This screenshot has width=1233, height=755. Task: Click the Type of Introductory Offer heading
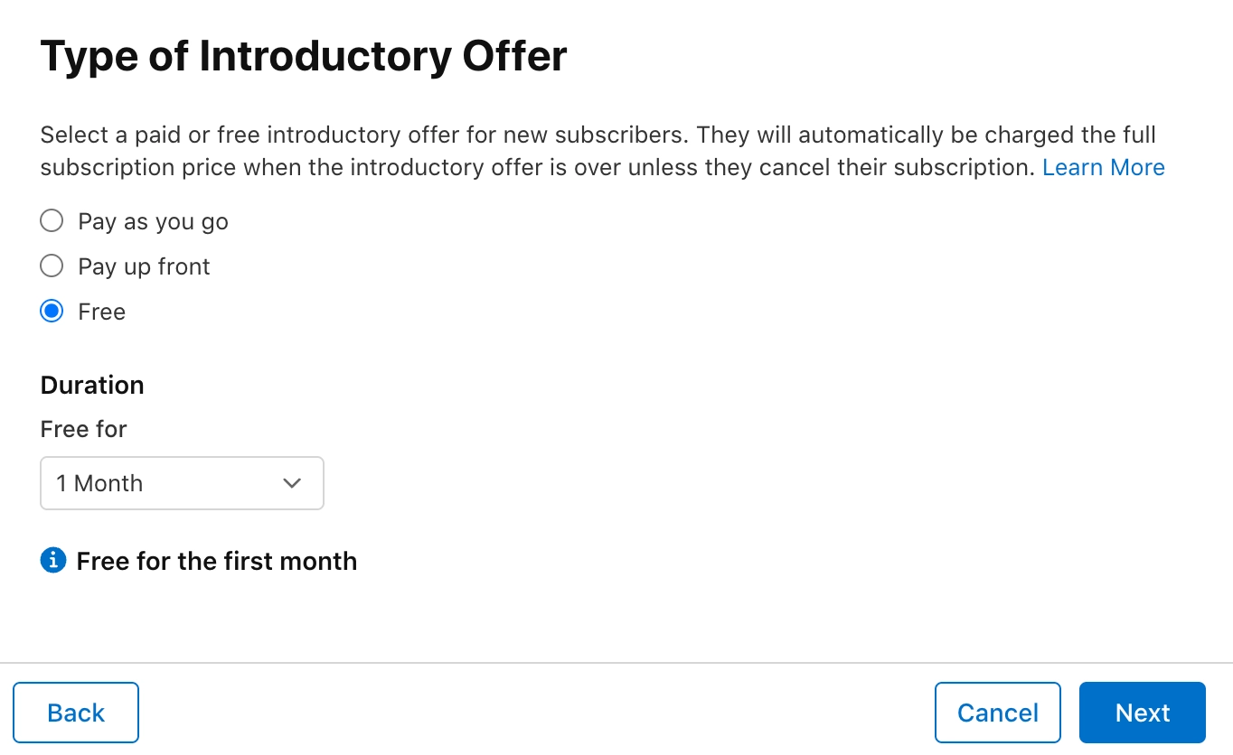304,57
